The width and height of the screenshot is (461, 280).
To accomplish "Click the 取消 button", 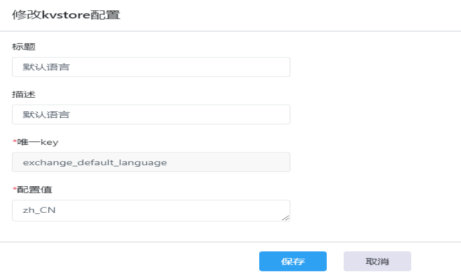I will point(377,261).
